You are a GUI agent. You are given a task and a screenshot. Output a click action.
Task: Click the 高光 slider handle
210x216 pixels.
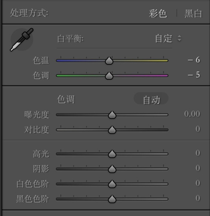(112, 154)
